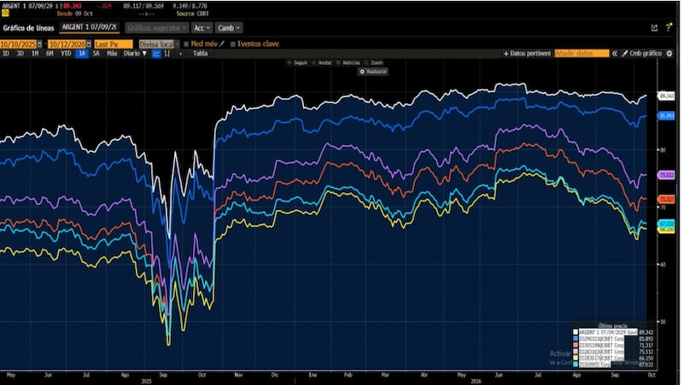The height and width of the screenshot is (385, 683).
Task: Click the Noticias news tool
Action: [x=348, y=62]
